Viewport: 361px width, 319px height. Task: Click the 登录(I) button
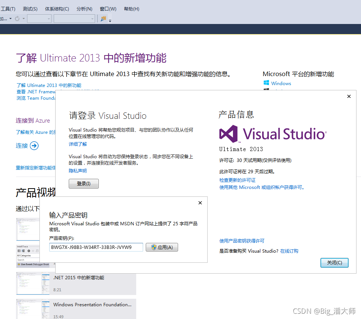83,184
